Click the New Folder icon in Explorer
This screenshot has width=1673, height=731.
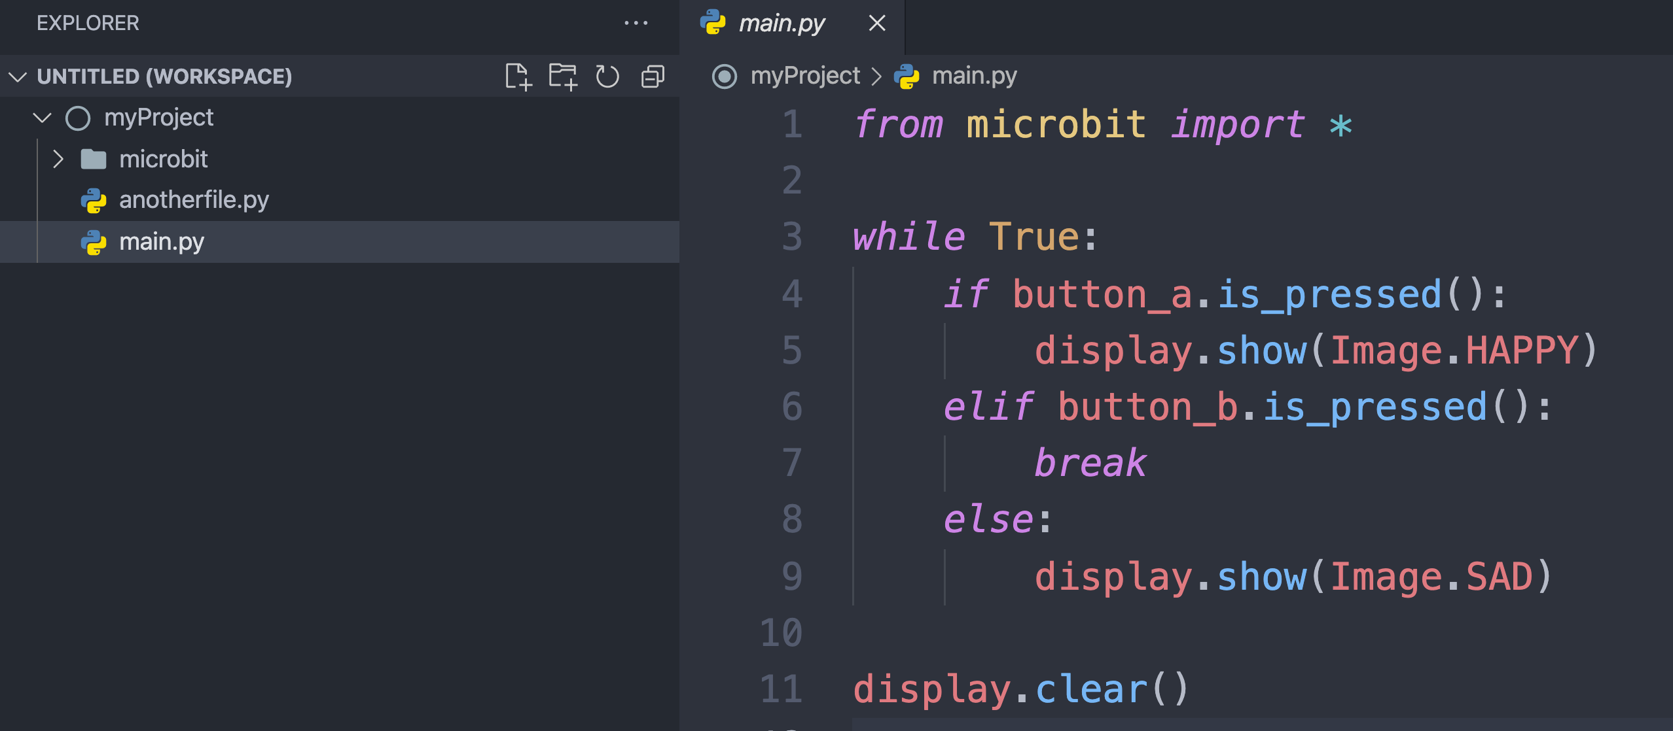tap(563, 76)
